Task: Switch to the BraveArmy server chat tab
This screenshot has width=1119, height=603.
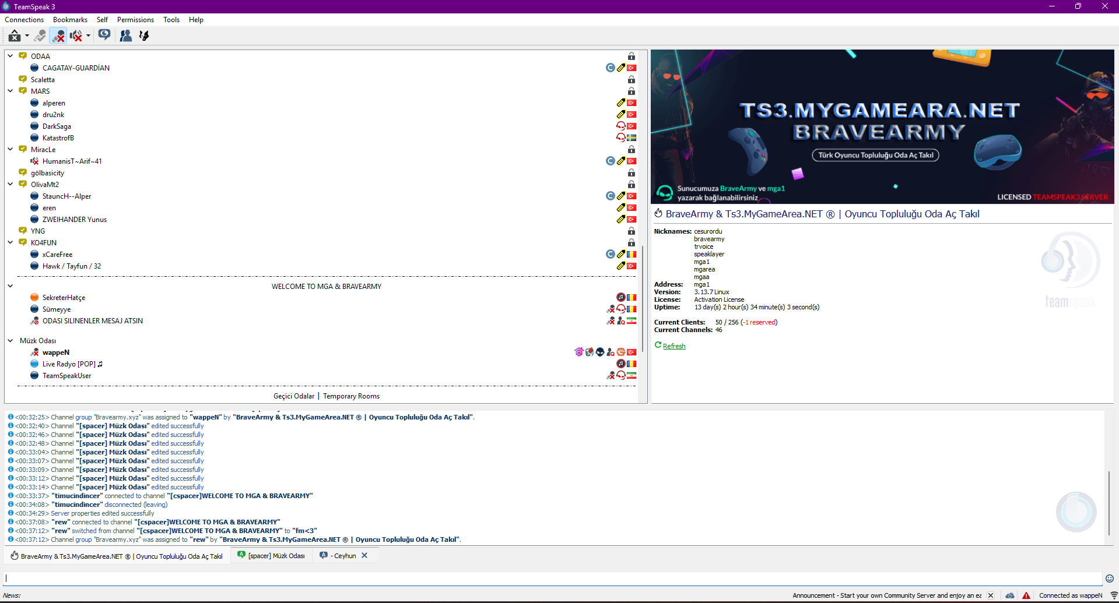Action: 117,556
